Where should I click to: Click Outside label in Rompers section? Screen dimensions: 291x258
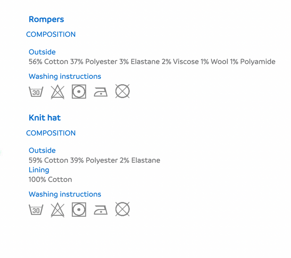pyautogui.click(x=42, y=52)
